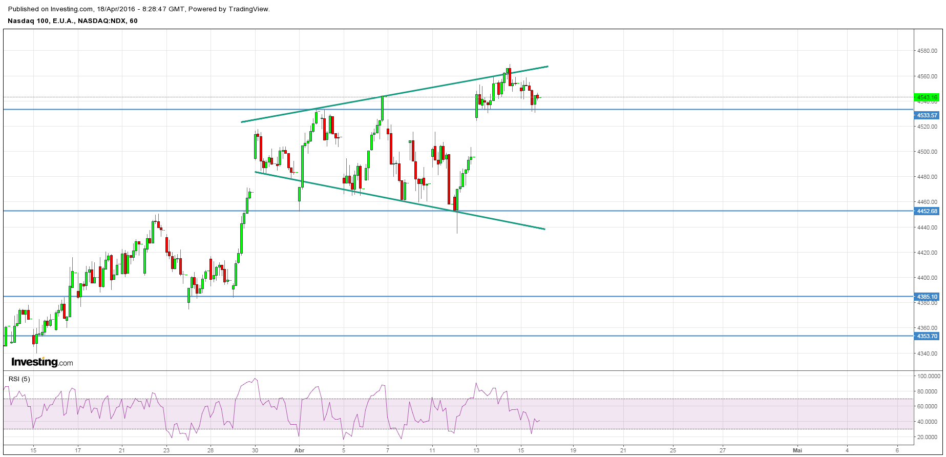Select the 4452.68 horizontal line price tag
The image size is (946, 457).
pyautogui.click(x=927, y=211)
